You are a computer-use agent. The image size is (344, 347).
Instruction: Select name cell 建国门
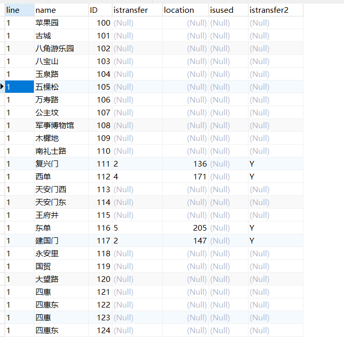[x=61, y=241]
